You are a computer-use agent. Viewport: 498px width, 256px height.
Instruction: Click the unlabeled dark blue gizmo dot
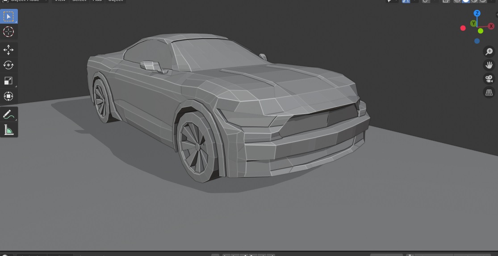477,41
